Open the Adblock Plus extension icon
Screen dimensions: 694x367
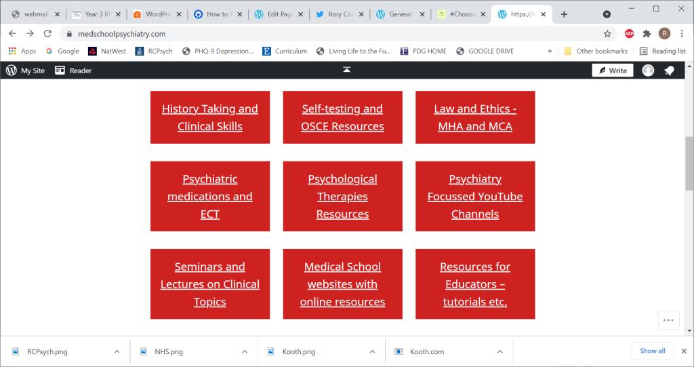tap(629, 33)
